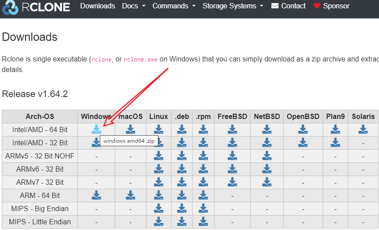This screenshot has width=379, height=230.
Task: Click the Plan9 column header
Action: [335, 117]
